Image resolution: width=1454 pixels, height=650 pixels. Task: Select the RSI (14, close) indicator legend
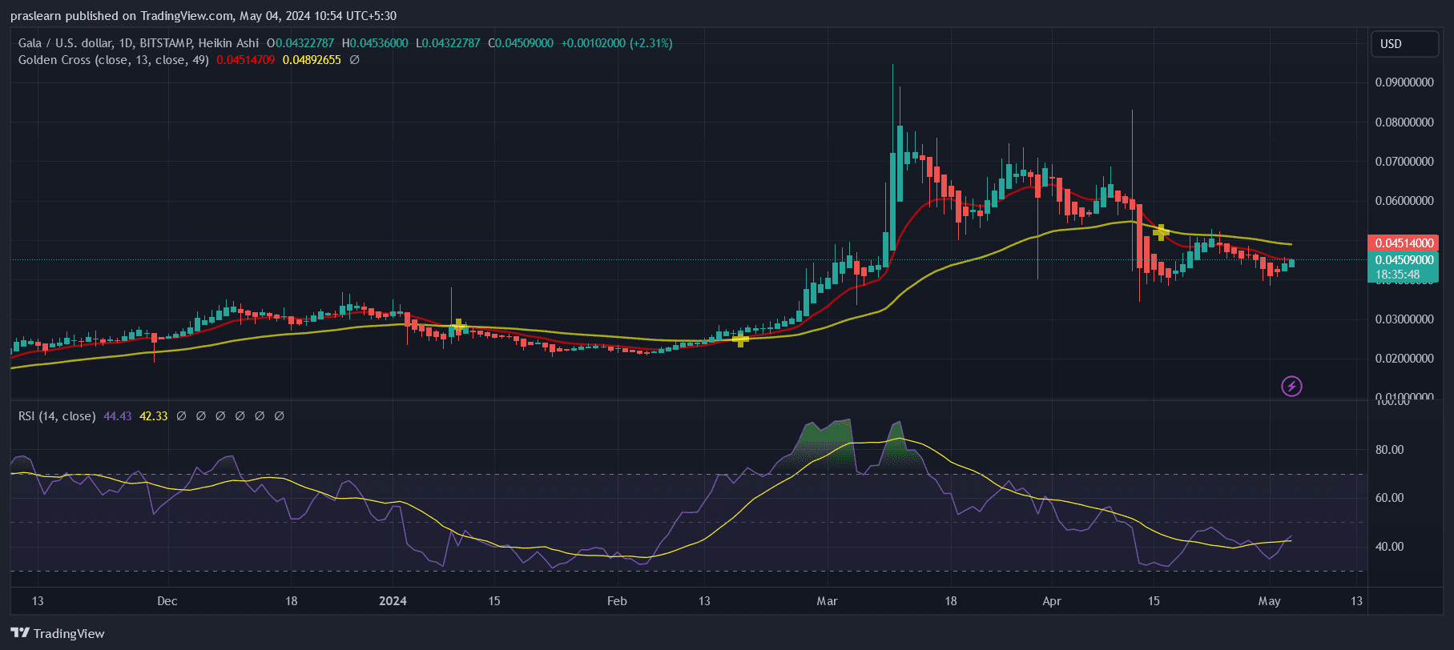tap(57, 416)
